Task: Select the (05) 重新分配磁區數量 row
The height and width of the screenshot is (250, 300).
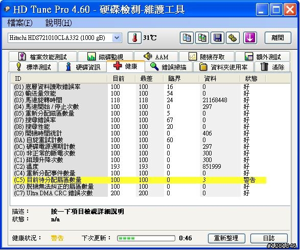Action: 140,113
